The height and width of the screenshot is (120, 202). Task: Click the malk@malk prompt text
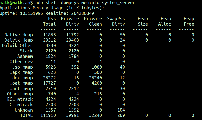[11, 3]
